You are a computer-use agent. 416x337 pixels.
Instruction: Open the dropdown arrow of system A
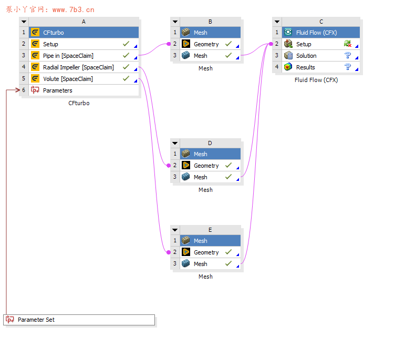24,22
